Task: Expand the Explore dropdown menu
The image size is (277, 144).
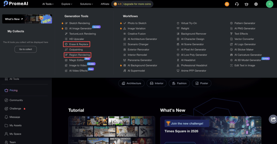Action: pyautogui.click(x=67, y=4)
